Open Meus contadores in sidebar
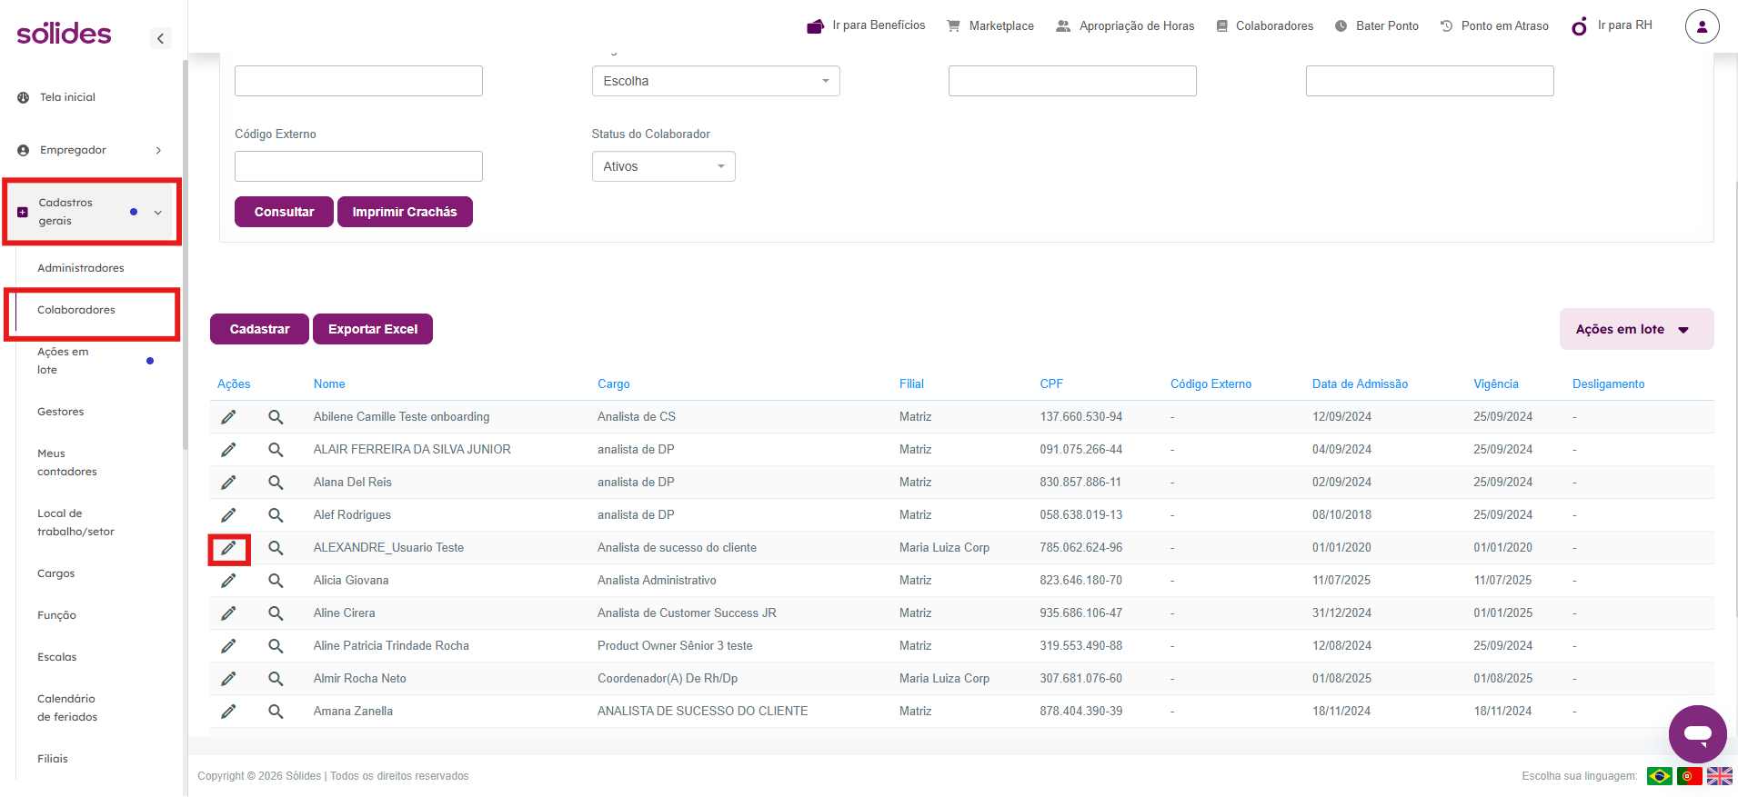 click(x=67, y=463)
